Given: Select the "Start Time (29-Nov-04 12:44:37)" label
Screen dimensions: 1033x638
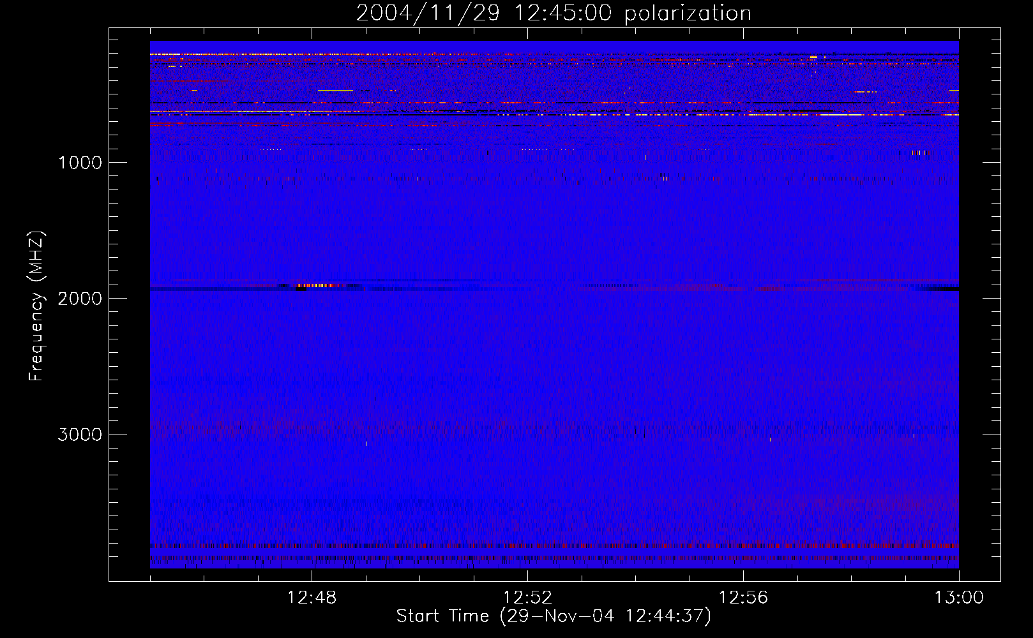Looking at the screenshot, I should click(x=554, y=616).
